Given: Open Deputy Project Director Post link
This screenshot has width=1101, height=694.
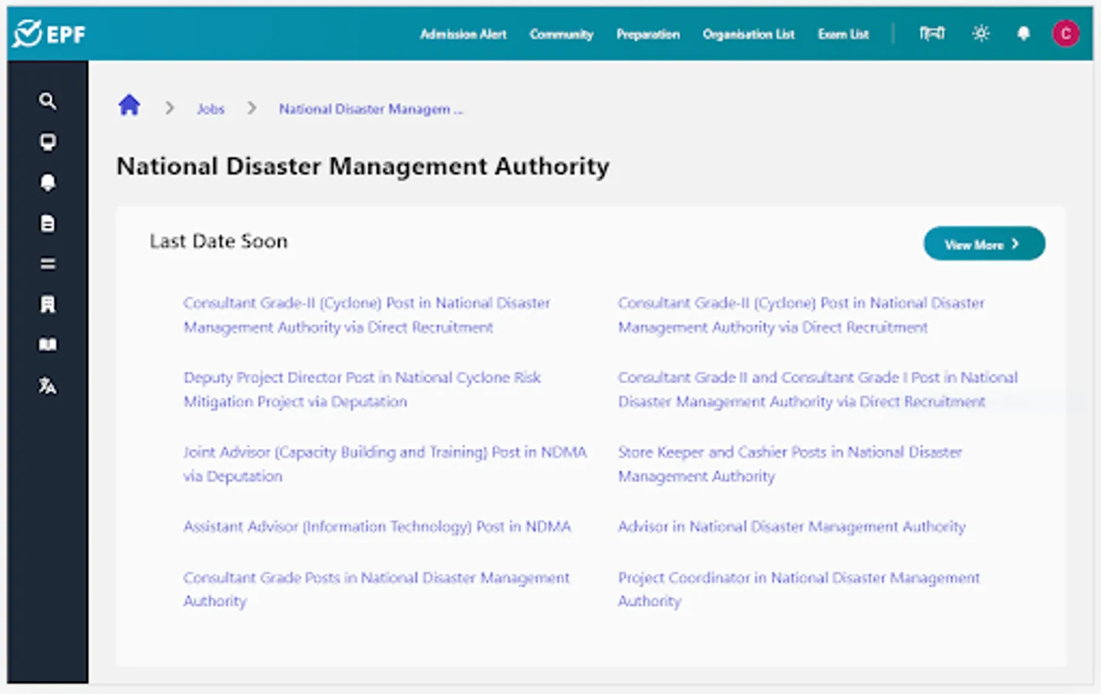Looking at the screenshot, I should pyautogui.click(x=363, y=389).
